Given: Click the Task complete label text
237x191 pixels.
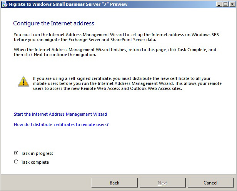Looking at the screenshot, I should pyautogui.click(x=35, y=162).
